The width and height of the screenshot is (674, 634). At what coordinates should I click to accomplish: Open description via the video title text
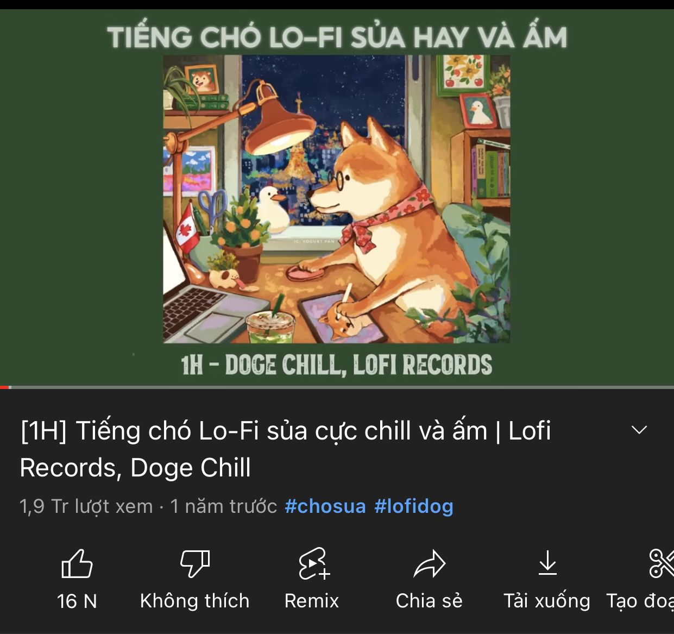pyautogui.click(x=285, y=449)
